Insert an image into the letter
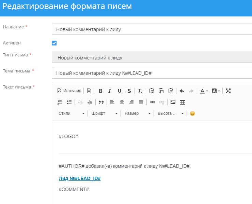This screenshot has width=252, height=204. 173,102
